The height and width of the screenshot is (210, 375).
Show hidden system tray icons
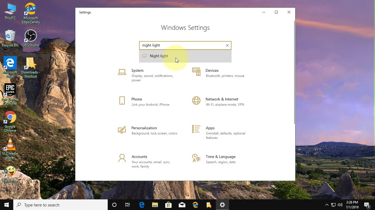(x=327, y=205)
